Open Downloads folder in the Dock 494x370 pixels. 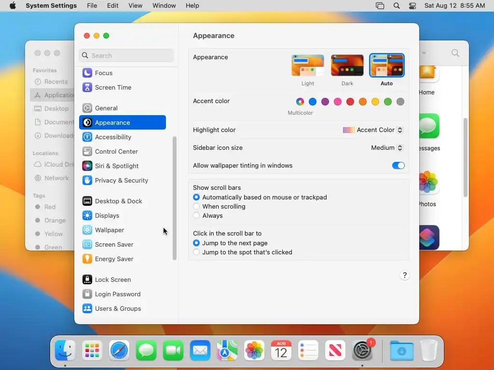(402, 351)
